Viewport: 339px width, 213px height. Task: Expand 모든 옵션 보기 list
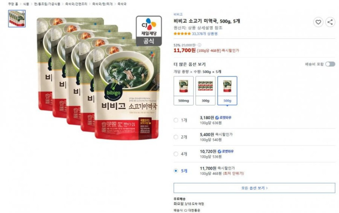pos(254,188)
